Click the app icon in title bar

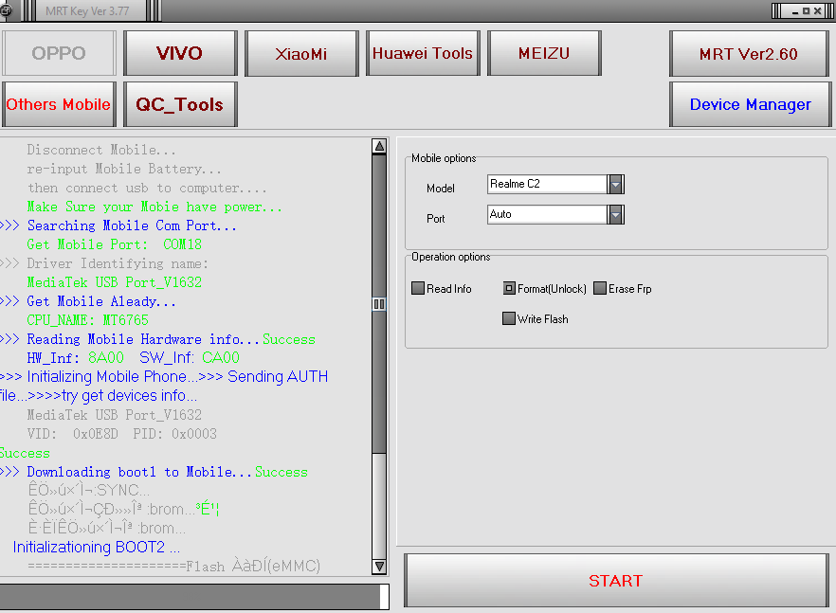[6, 10]
